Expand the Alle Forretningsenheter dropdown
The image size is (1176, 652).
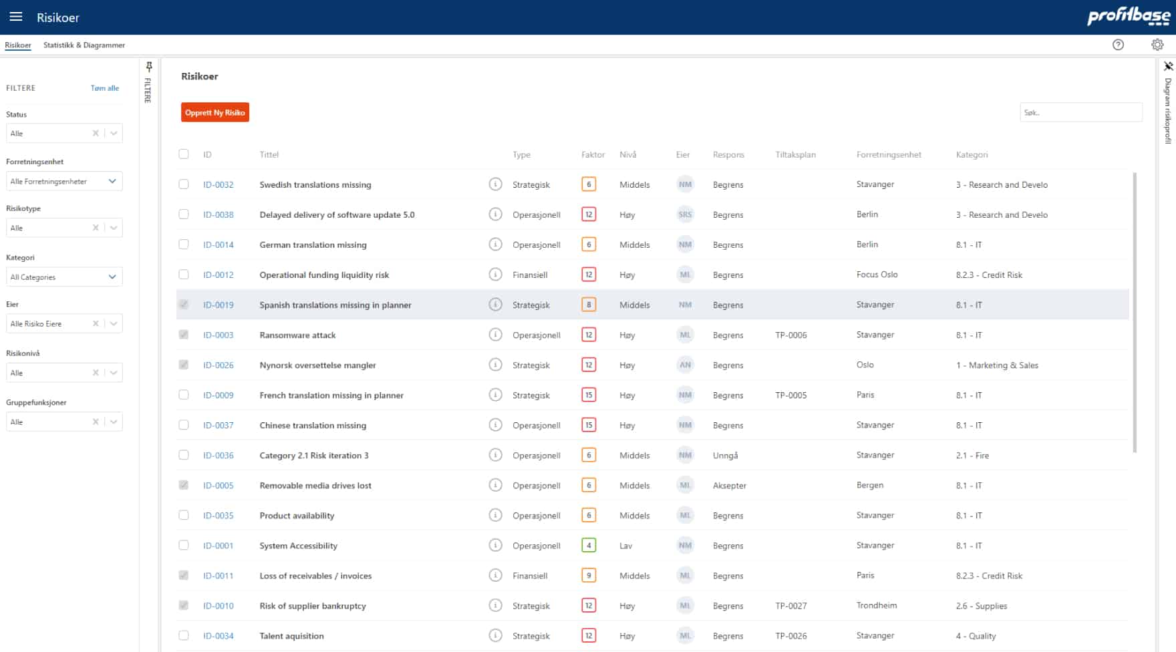112,181
